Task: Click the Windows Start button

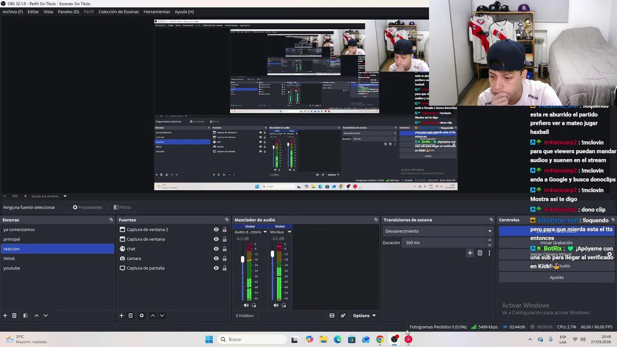Action: 209,339
